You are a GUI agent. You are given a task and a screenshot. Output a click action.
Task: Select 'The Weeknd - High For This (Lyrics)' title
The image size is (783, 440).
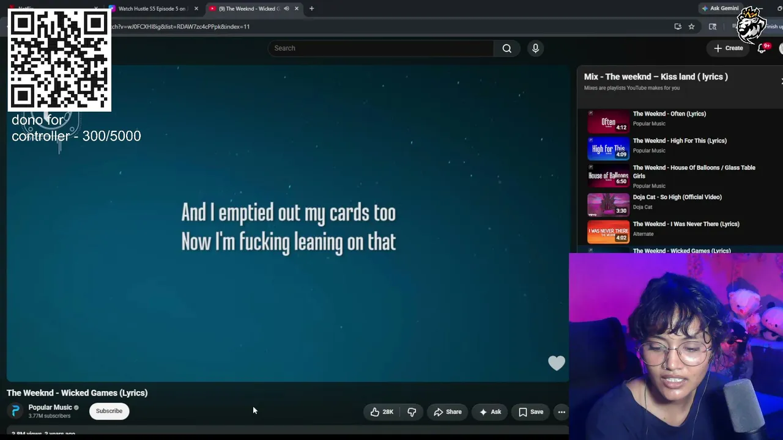pyautogui.click(x=680, y=141)
